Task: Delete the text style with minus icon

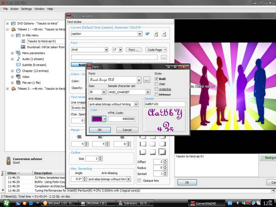Action: [164, 34]
